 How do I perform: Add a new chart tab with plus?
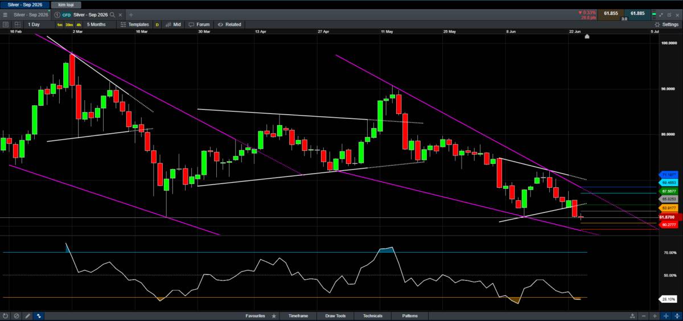(131, 14)
